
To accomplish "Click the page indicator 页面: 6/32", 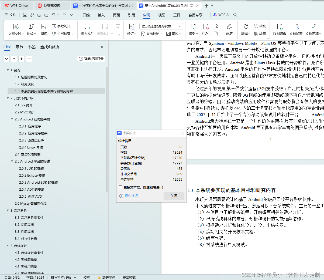I will [12, 277].
